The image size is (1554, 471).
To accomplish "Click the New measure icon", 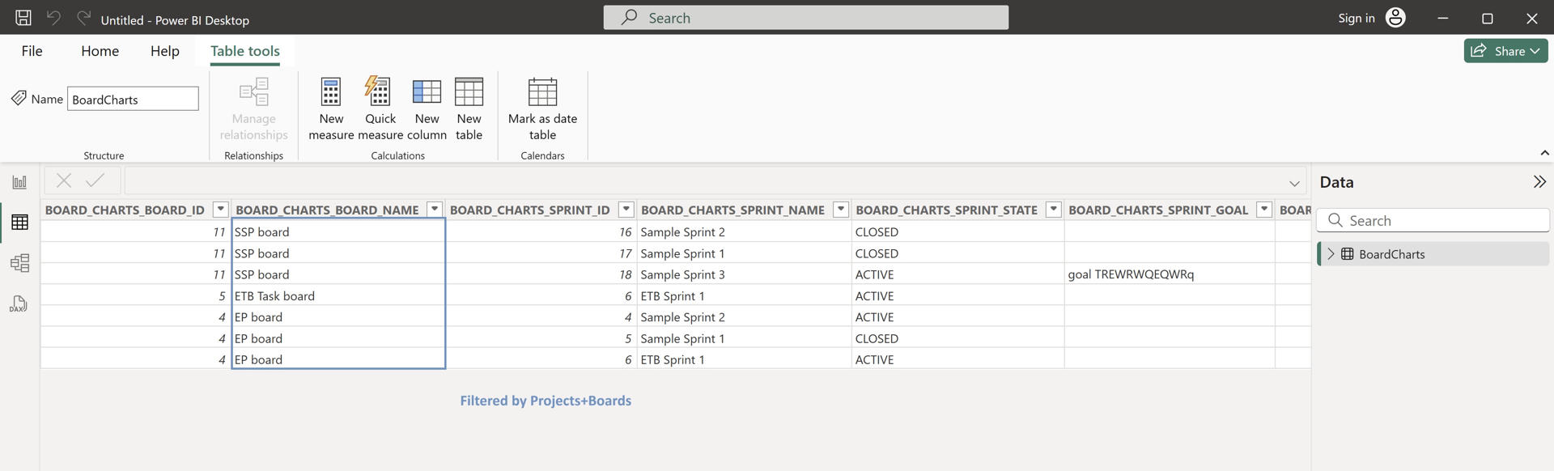I will [x=331, y=92].
